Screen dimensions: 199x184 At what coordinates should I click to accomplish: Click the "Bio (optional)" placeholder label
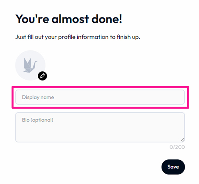pyautogui.click(x=38, y=120)
